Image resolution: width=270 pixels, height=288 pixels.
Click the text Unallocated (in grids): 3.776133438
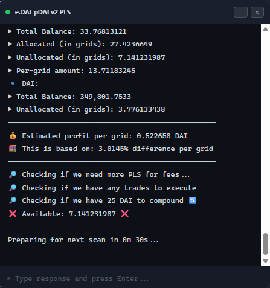(x=91, y=109)
